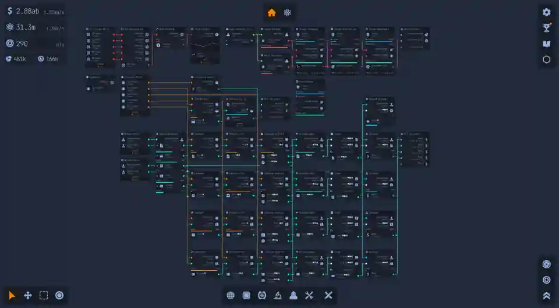Open the crossed wrench tools category
This screenshot has width=559, height=308.
[x=309, y=296]
